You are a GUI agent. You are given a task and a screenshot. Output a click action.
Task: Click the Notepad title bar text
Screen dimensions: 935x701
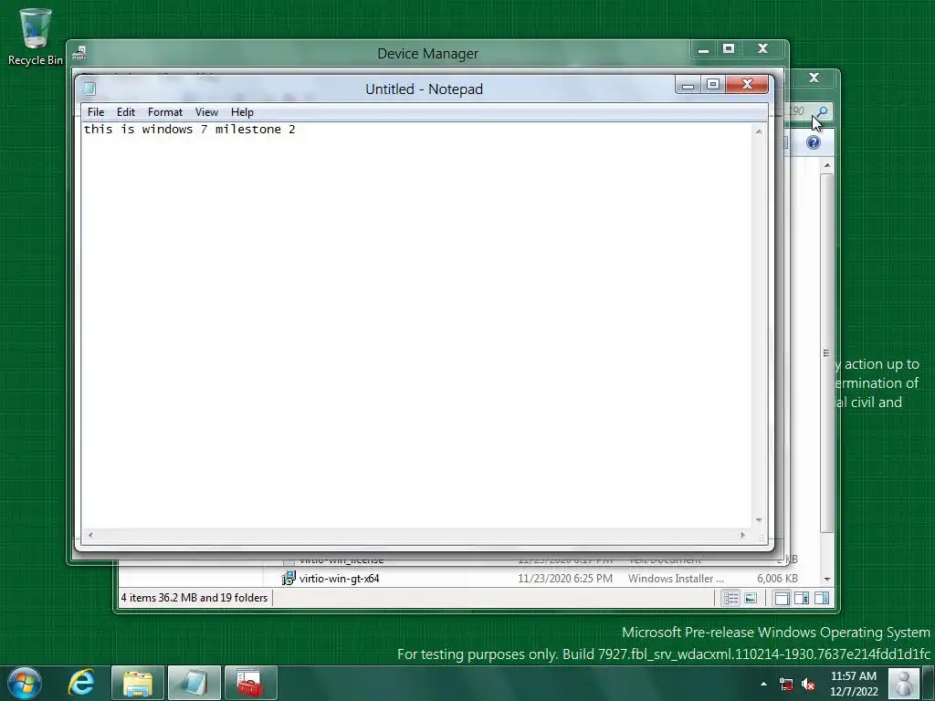click(x=424, y=89)
